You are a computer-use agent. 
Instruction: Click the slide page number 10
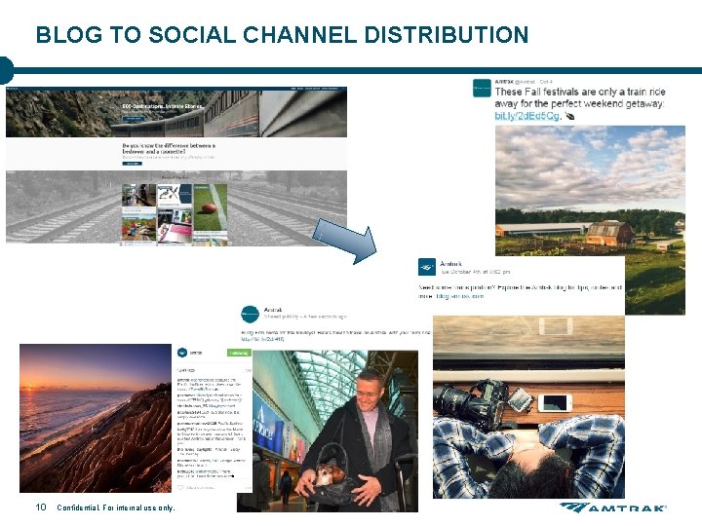41,507
